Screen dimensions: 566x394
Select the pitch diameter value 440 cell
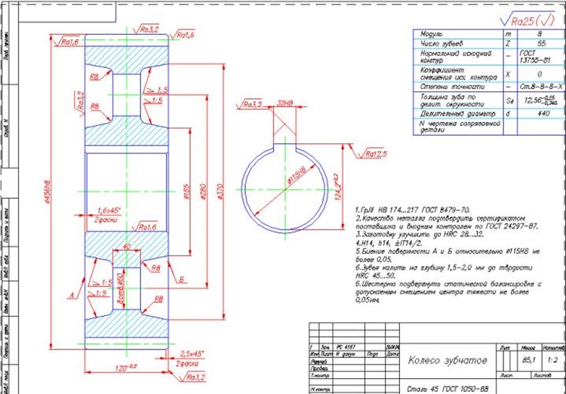tap(543, 114)
